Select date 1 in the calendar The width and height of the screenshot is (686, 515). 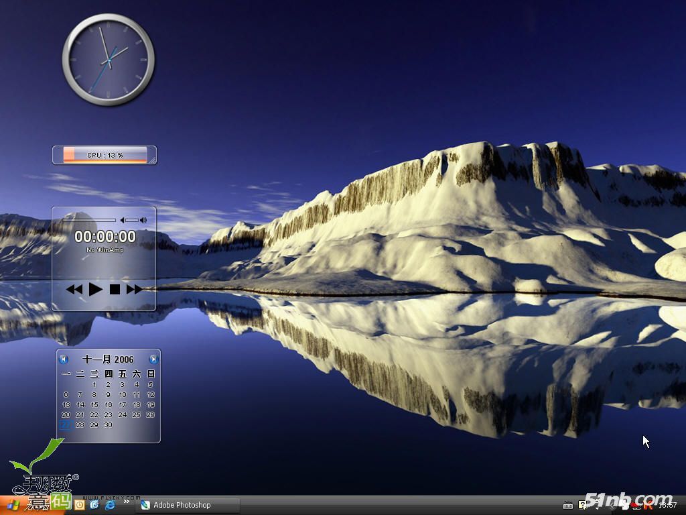94,384
